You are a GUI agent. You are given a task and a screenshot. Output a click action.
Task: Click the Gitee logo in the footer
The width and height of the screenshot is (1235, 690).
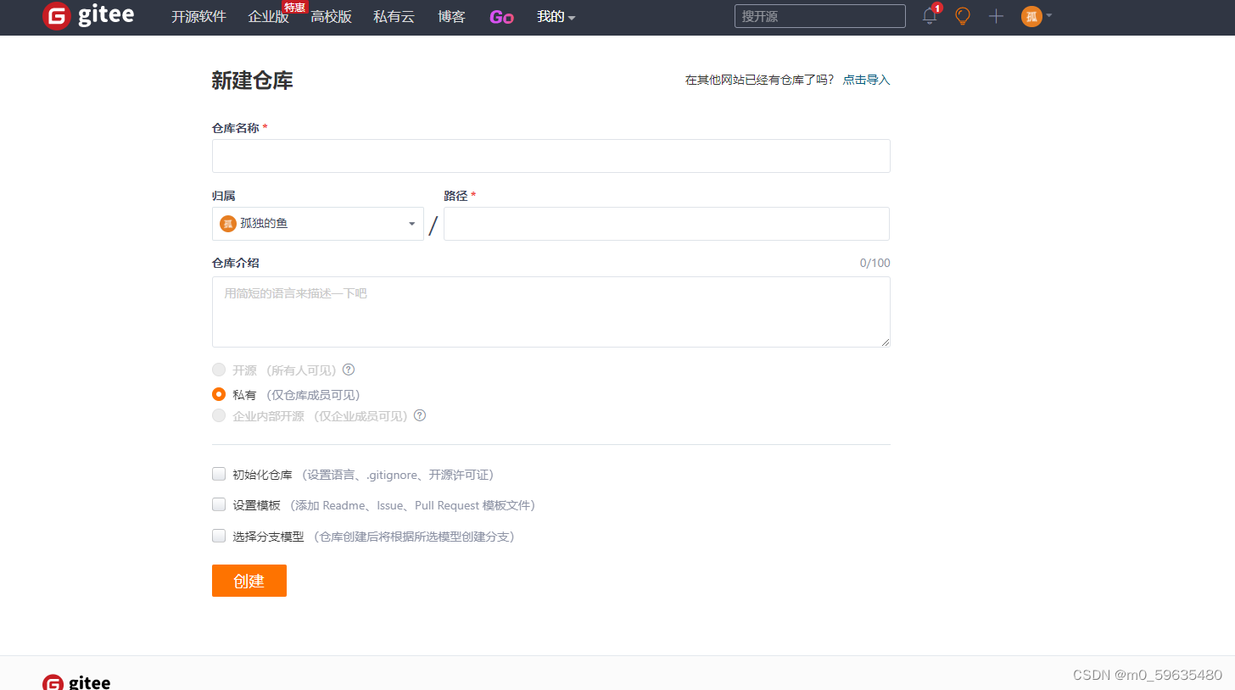tap(76, 682)
